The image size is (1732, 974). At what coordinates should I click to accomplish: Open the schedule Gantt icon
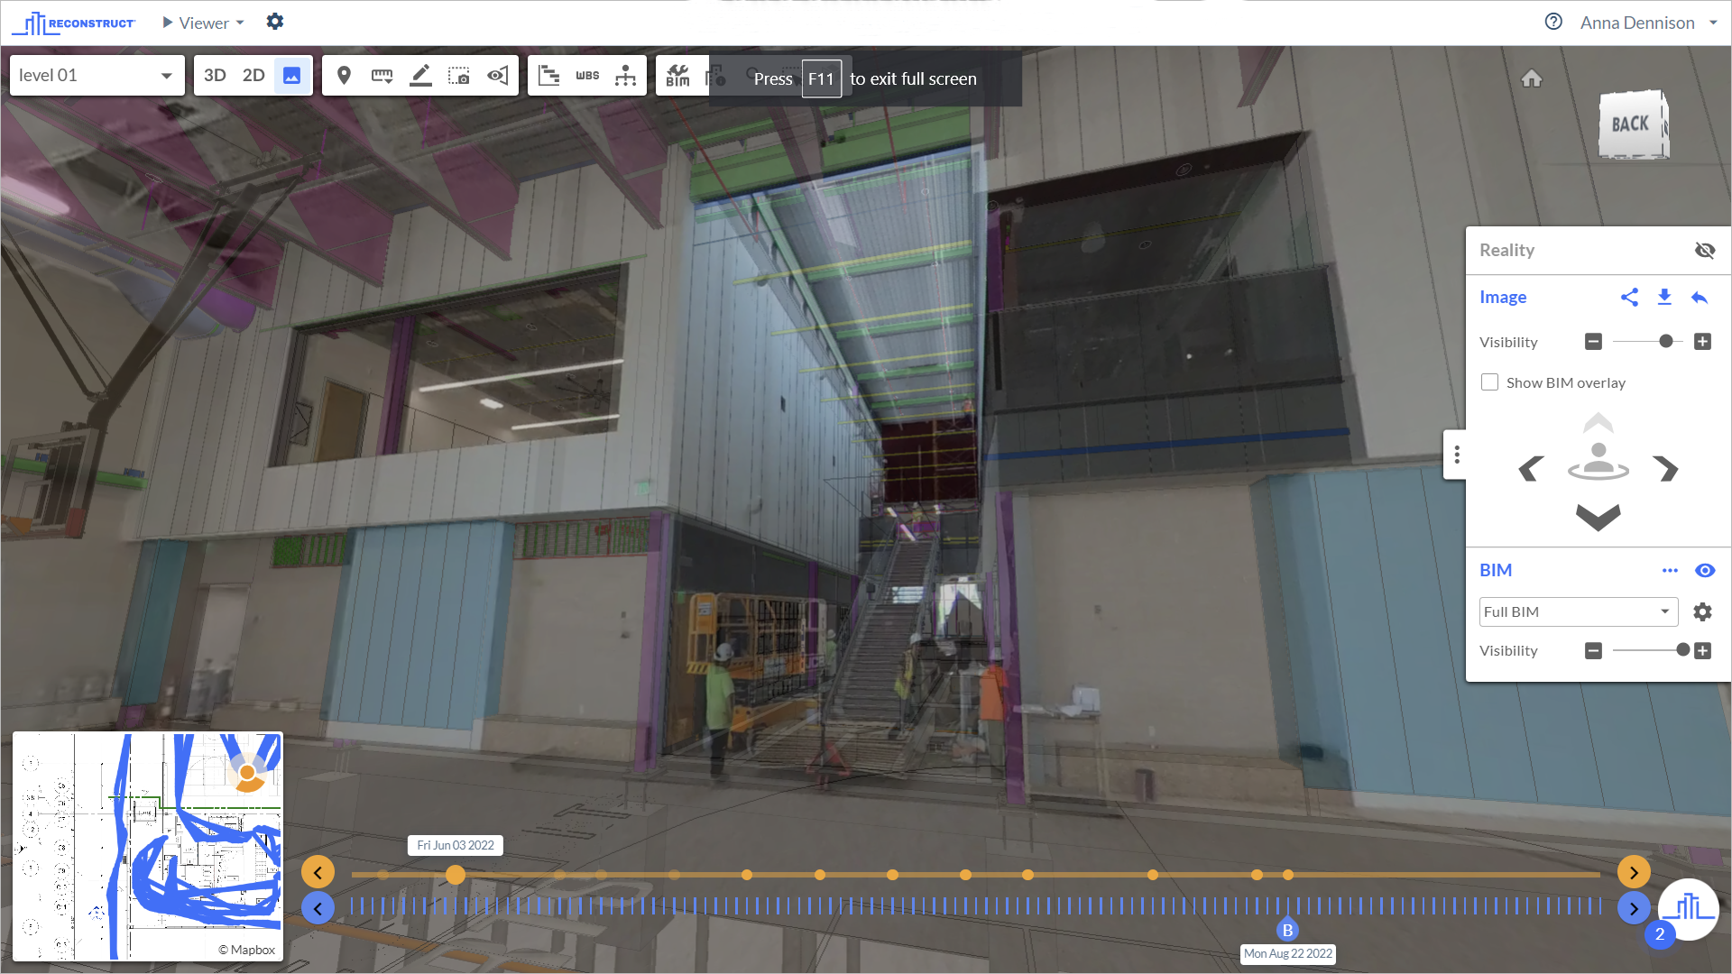pos(548,76)
